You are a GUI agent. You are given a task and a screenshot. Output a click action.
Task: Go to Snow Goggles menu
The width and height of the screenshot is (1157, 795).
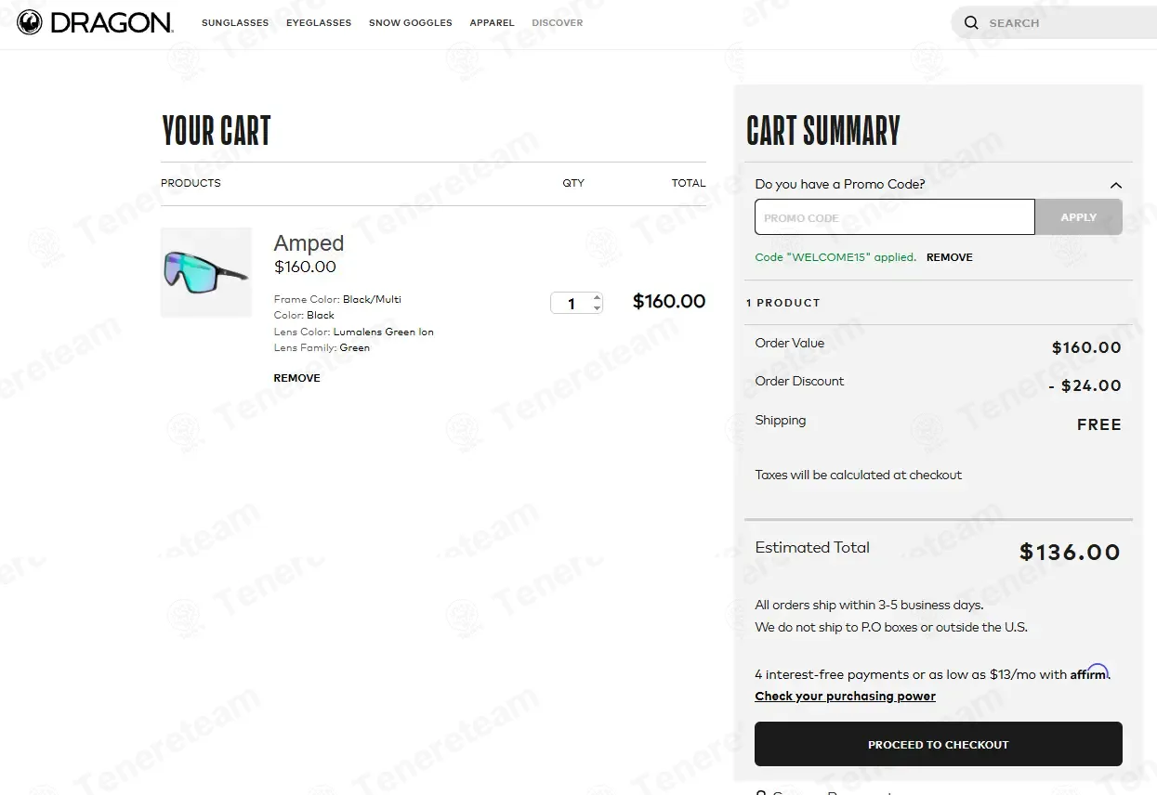pos(410,23)
